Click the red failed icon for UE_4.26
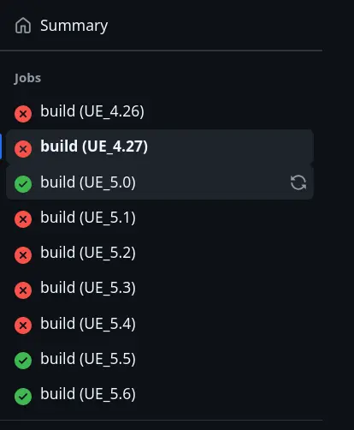The width and height of the screenshot is (354, 430). click(23, 114)
